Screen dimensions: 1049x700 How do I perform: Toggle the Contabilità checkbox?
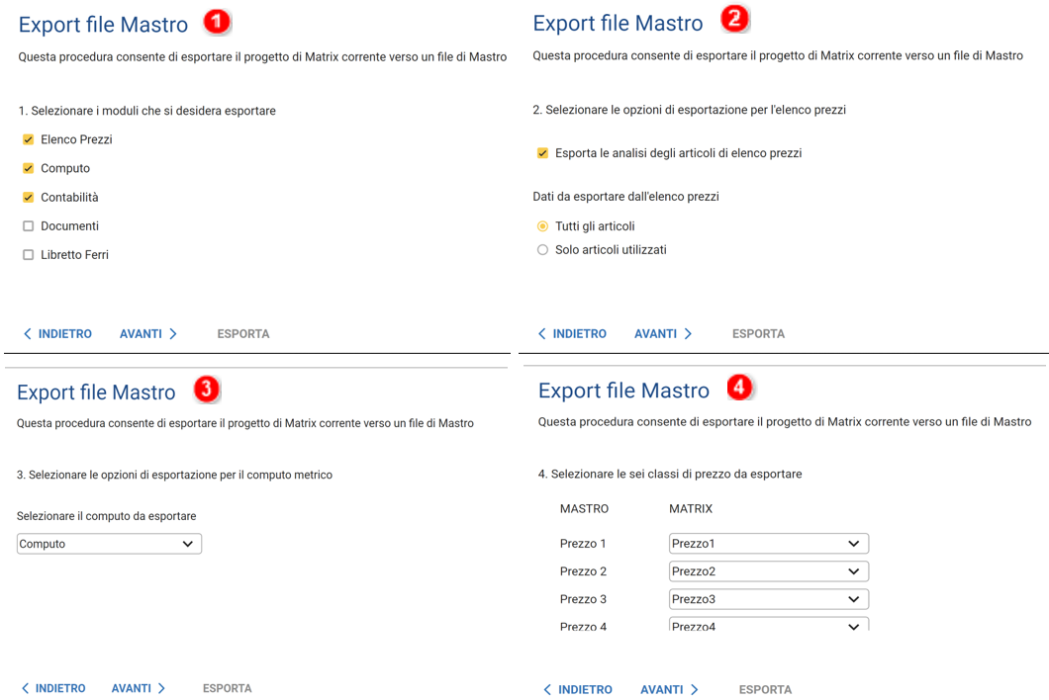(x=28, y=198)
